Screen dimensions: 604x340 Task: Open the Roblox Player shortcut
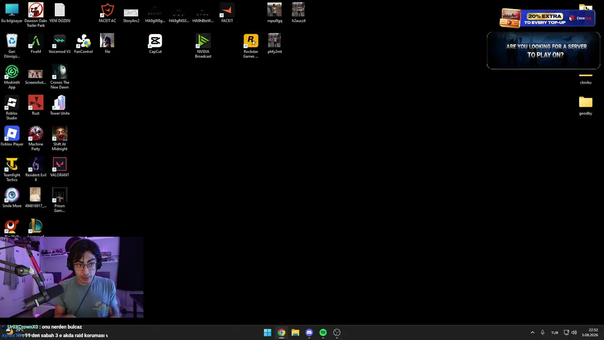click(x=12, y=136)
